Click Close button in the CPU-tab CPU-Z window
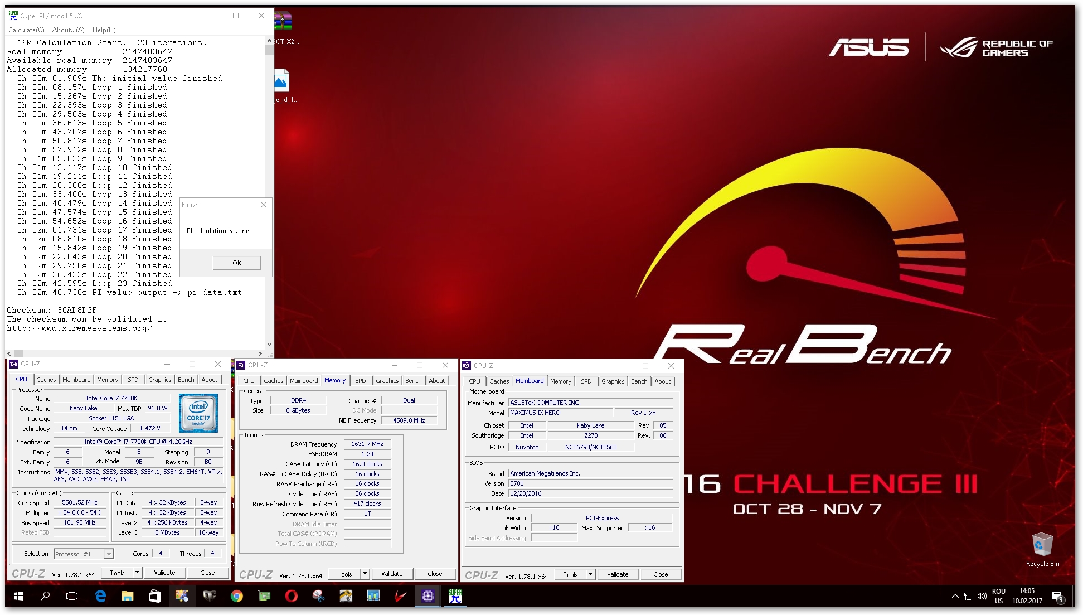 pos(207,573)
